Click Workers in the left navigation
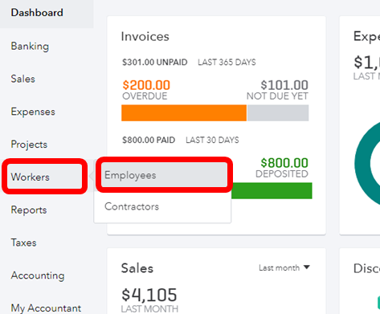This screenshot has width=380, height=314. click(30, 177)
